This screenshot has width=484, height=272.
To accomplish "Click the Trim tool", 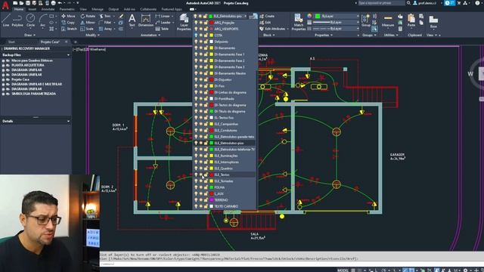I will (x=105, y=16).
